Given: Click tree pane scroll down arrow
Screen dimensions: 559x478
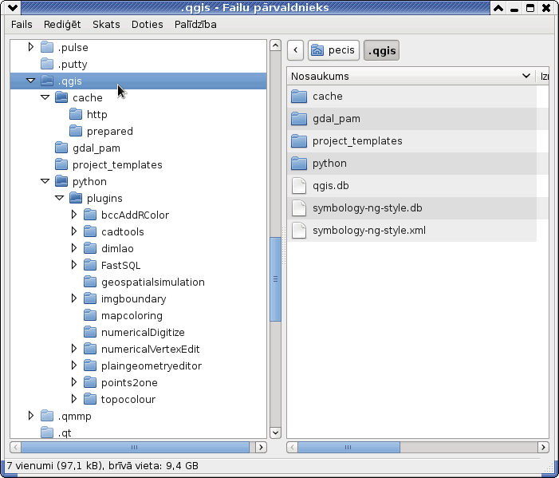Looking at the screenshot, I should pos(275,433).
